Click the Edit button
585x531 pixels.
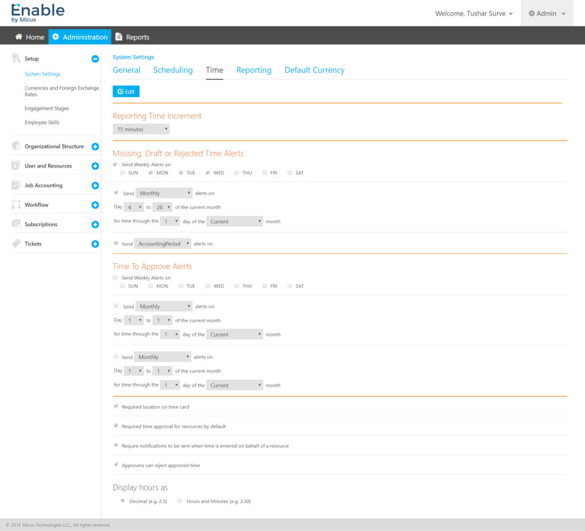click(126, 91)
